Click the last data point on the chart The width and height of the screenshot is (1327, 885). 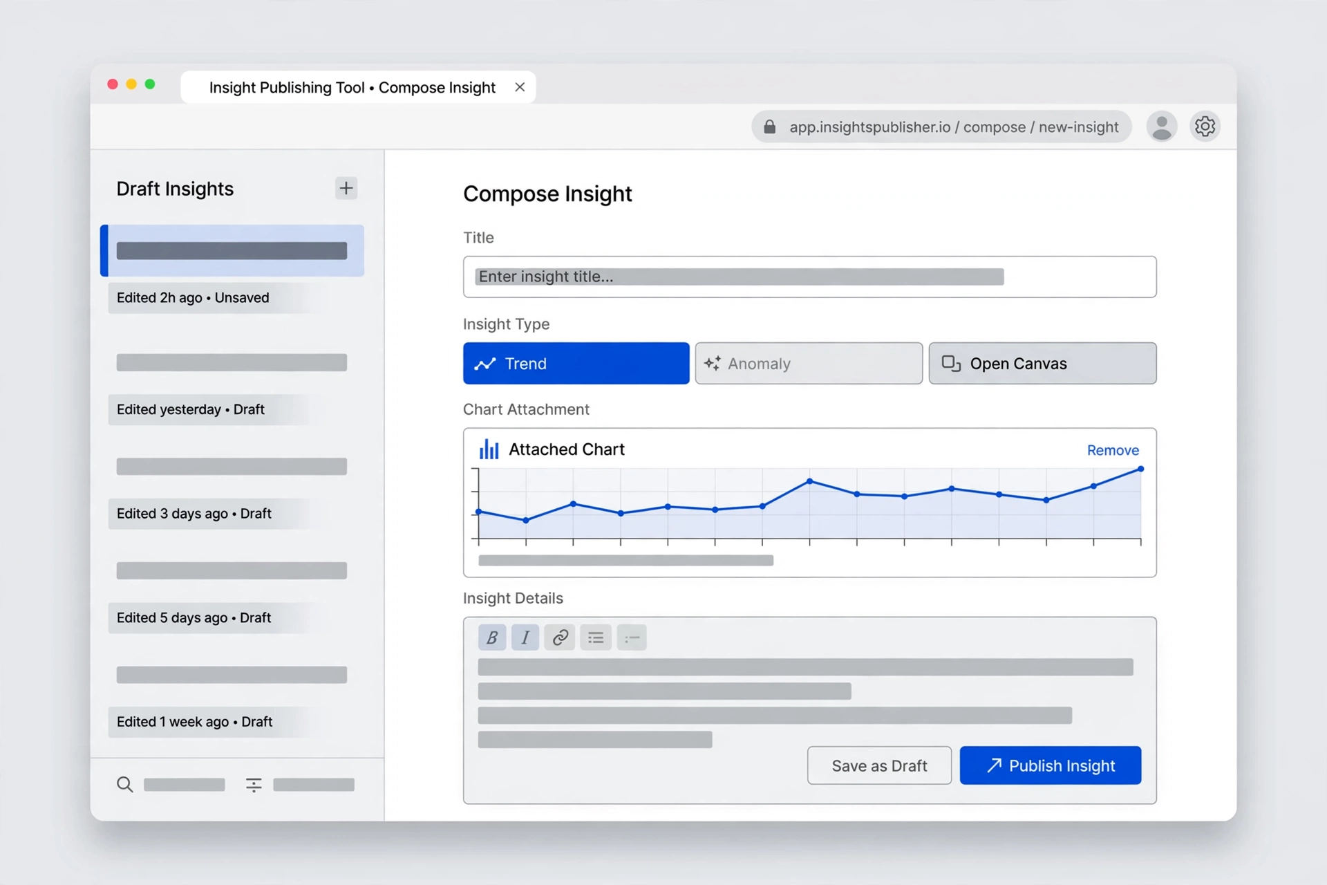tap(1141, 469)
